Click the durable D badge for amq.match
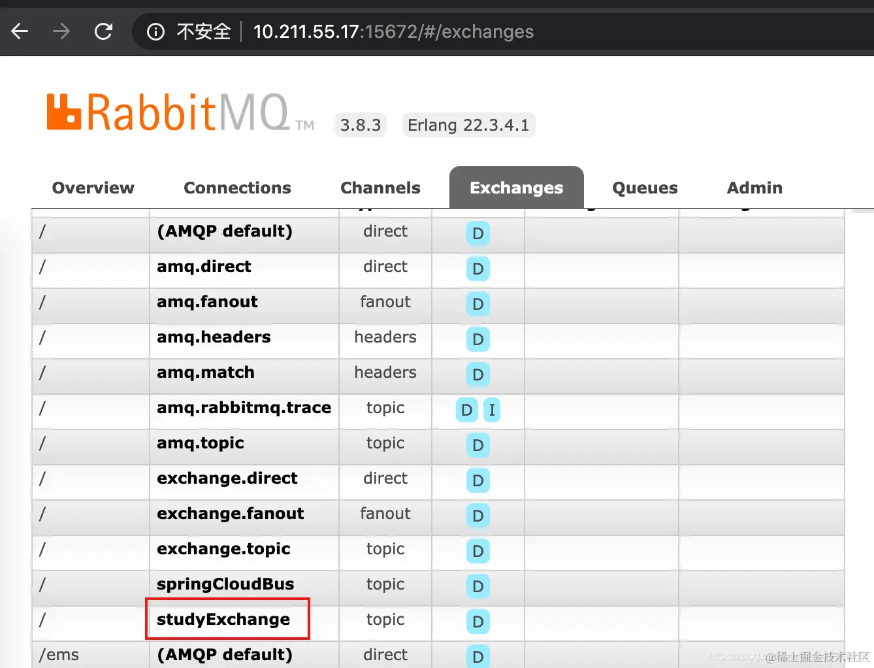Screen dimensions: 874x668 [478, 375]
